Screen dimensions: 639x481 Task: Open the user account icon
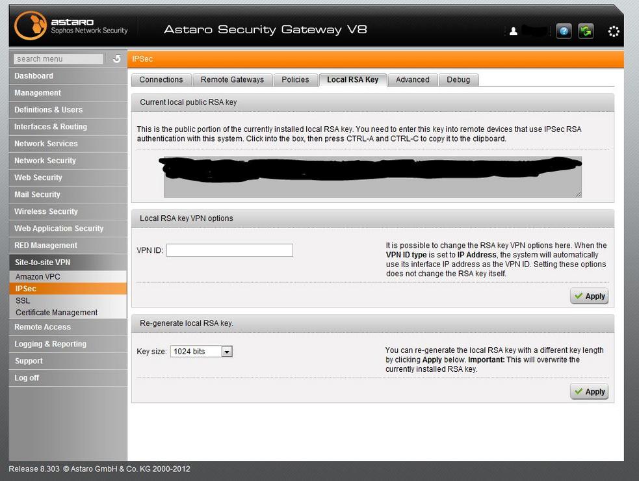click(514, 31)
